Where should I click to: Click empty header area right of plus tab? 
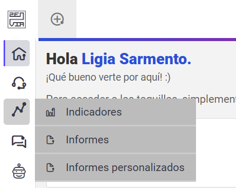point(156,19)
